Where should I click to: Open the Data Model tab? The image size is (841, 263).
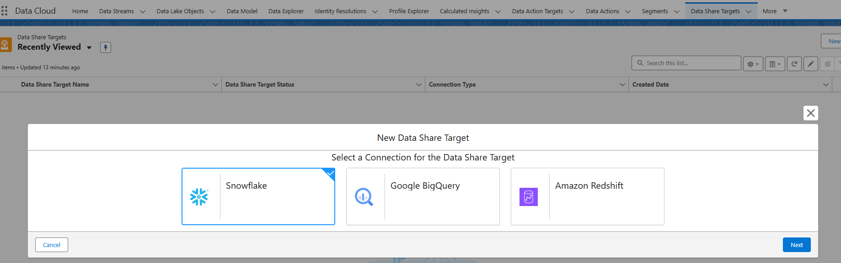(242, 11)
